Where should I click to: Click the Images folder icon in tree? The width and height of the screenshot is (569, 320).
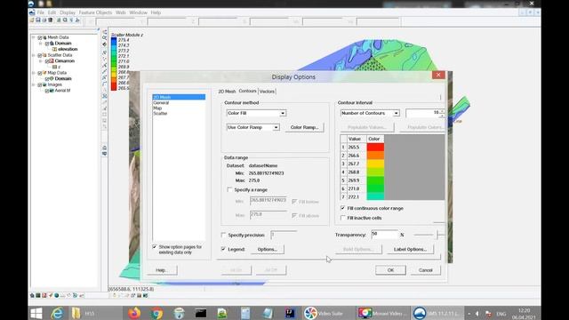(x=44, y=84)
